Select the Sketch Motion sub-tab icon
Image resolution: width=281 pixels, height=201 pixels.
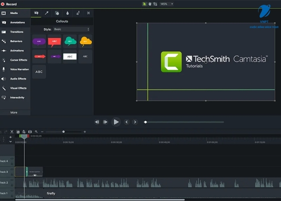tap(78, 13)
